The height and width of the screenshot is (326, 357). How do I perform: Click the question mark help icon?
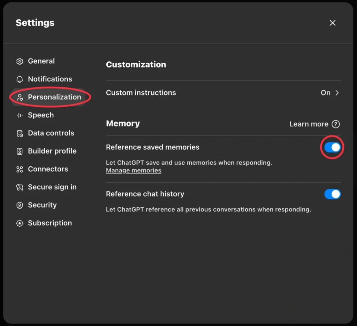(336, 124)
